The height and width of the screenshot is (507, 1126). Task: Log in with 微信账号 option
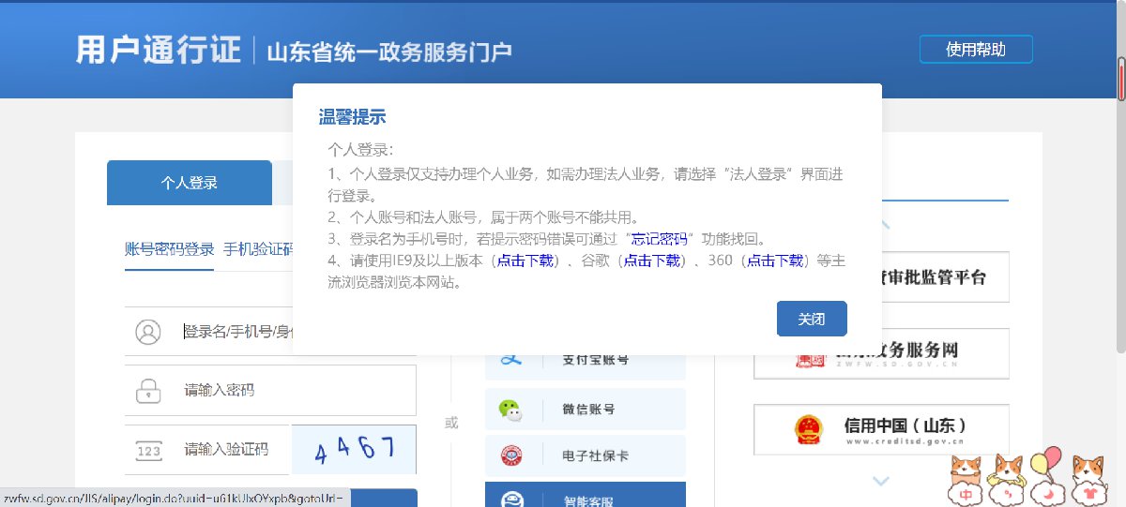pyautogui.click(x=586, y=410)
